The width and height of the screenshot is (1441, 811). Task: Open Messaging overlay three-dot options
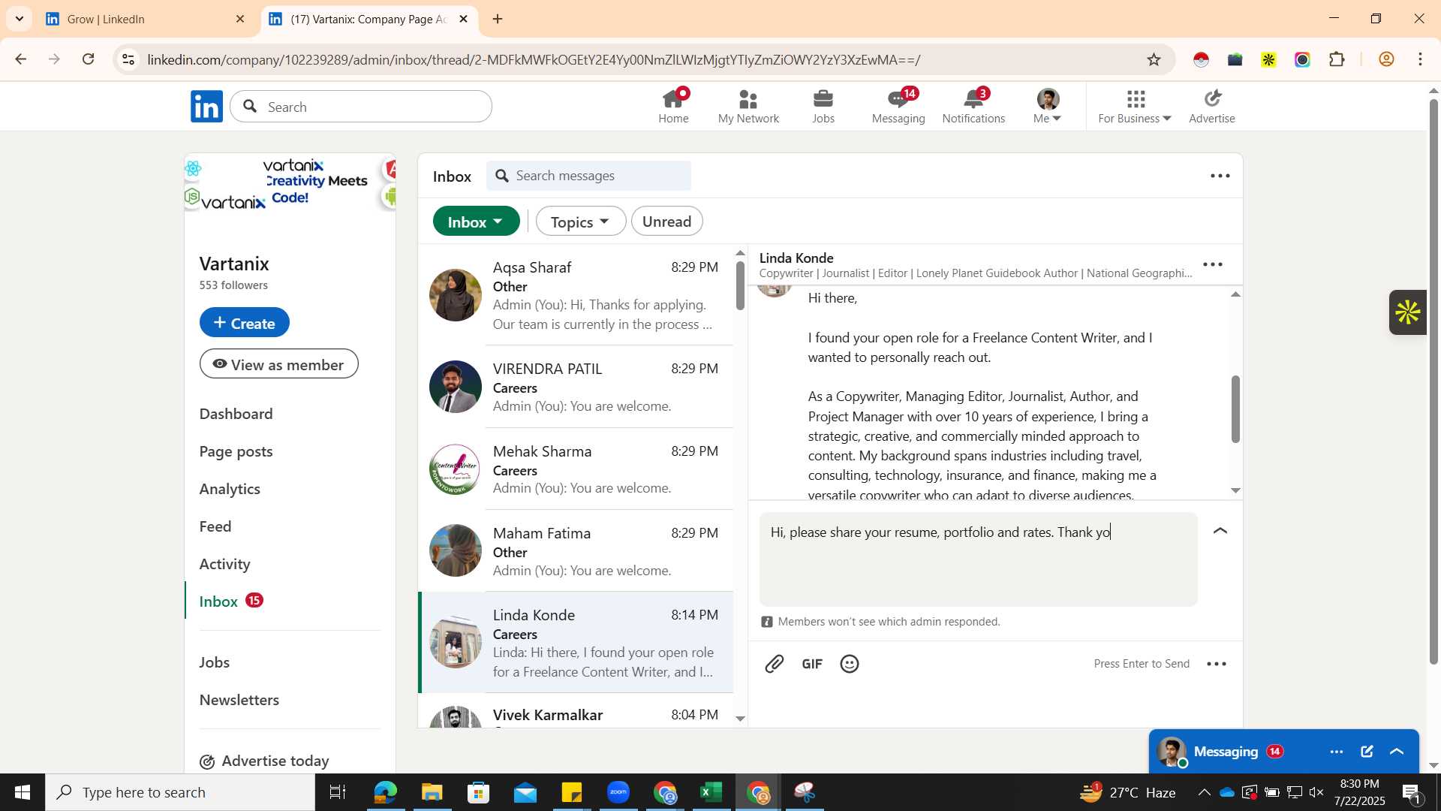tap(1337, 752)
